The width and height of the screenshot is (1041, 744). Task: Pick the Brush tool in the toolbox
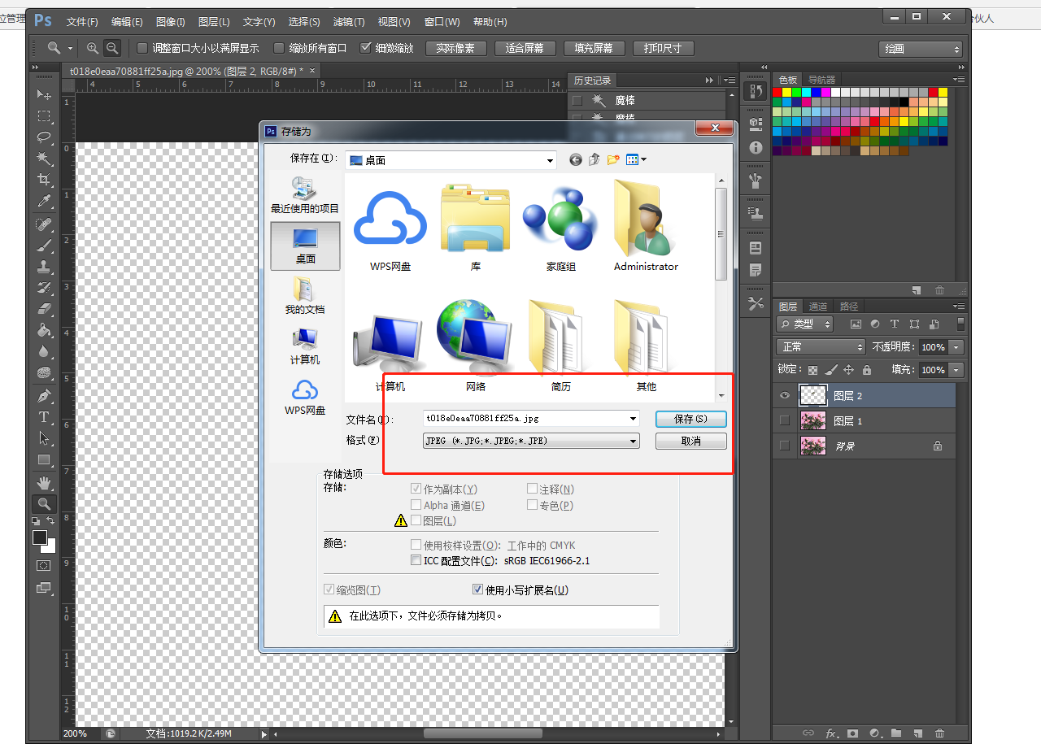44,245
